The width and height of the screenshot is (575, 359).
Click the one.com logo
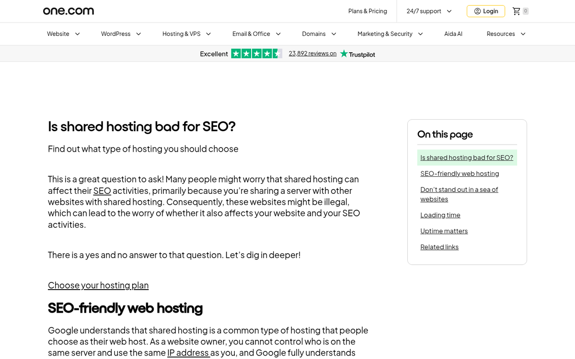[x=68, y=11]
